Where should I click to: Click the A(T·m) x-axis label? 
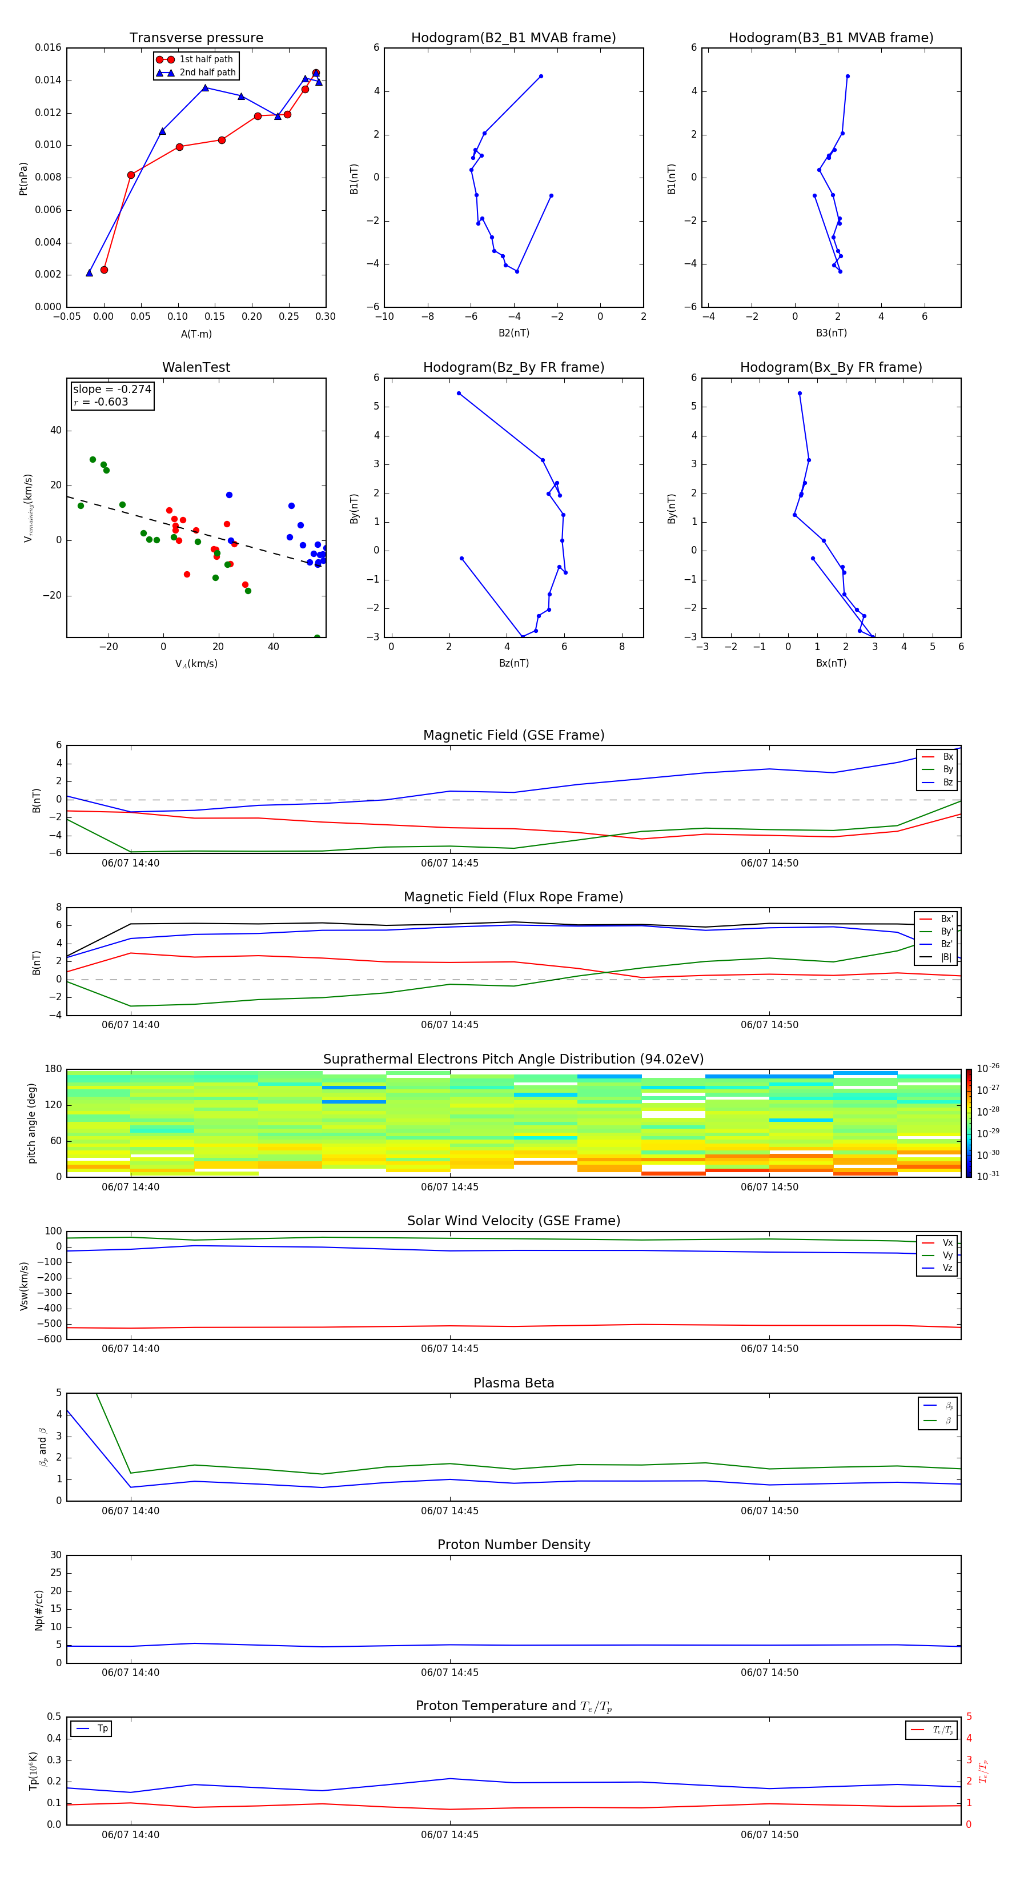pos(196,334)
